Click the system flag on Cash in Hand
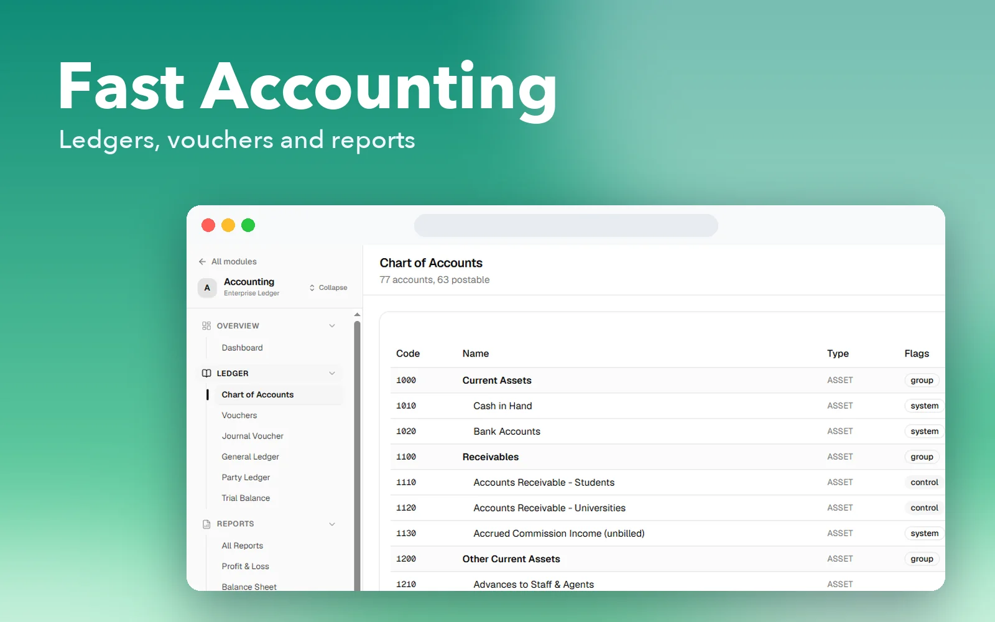 point(924,406)
